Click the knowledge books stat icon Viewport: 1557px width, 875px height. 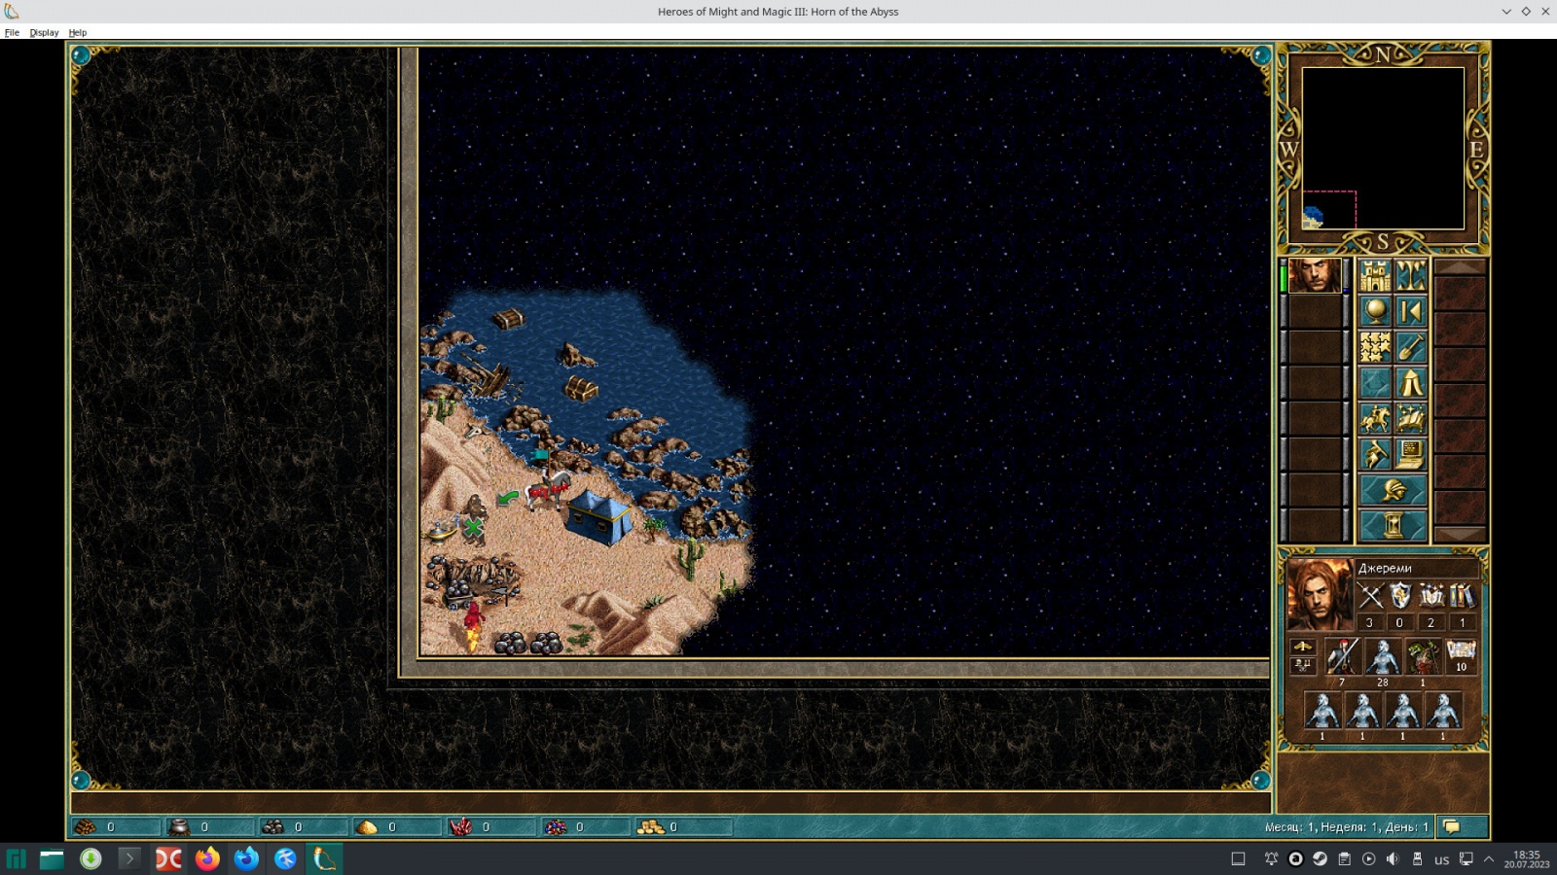tap(1462, 596)
